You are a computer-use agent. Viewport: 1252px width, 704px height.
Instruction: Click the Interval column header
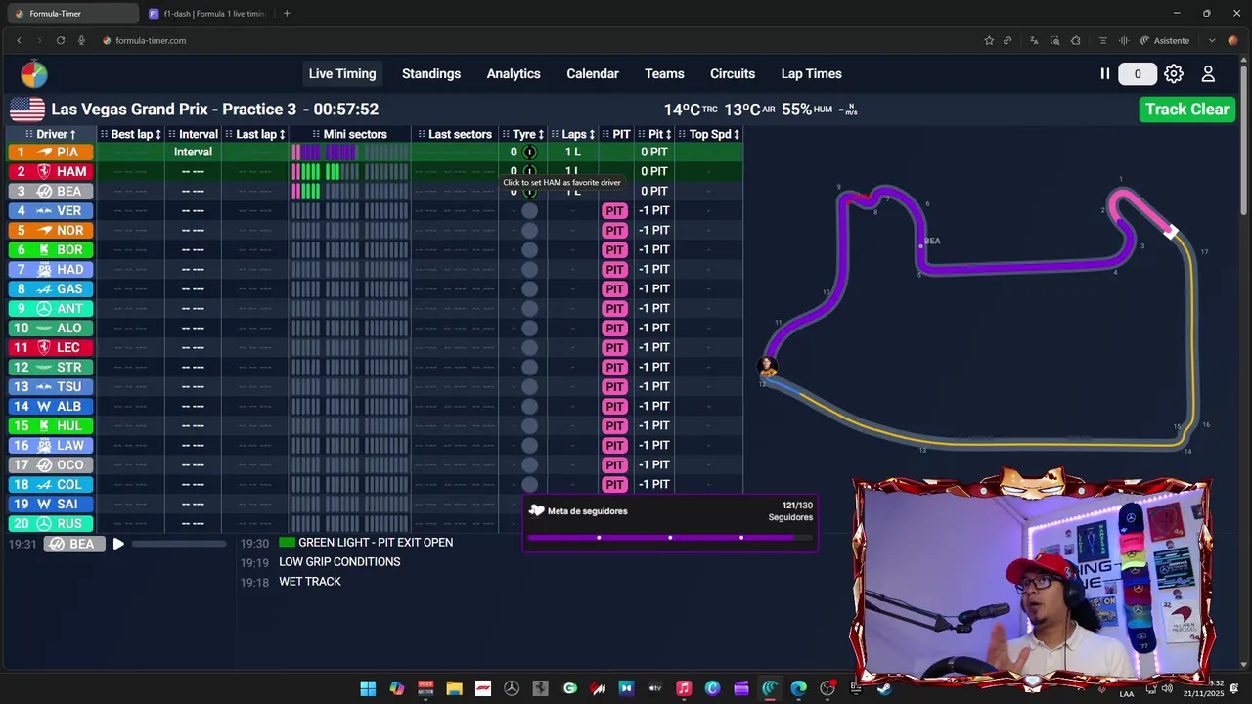(x=193, y=134)
